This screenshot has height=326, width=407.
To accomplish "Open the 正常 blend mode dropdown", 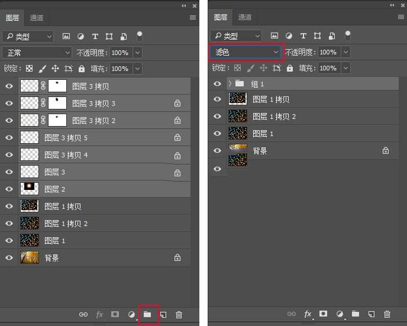I will click(x=37, y=53).
